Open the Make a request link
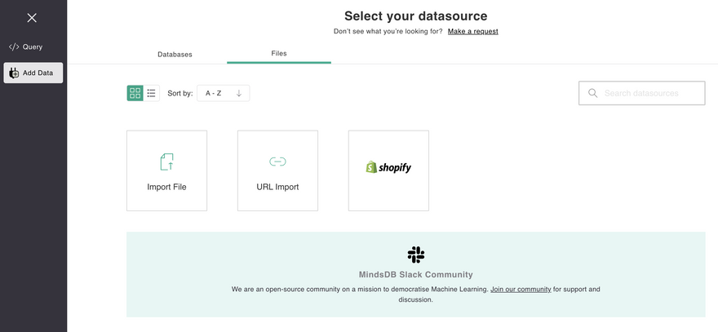This screenshot has height=332, width=718. 472,32
